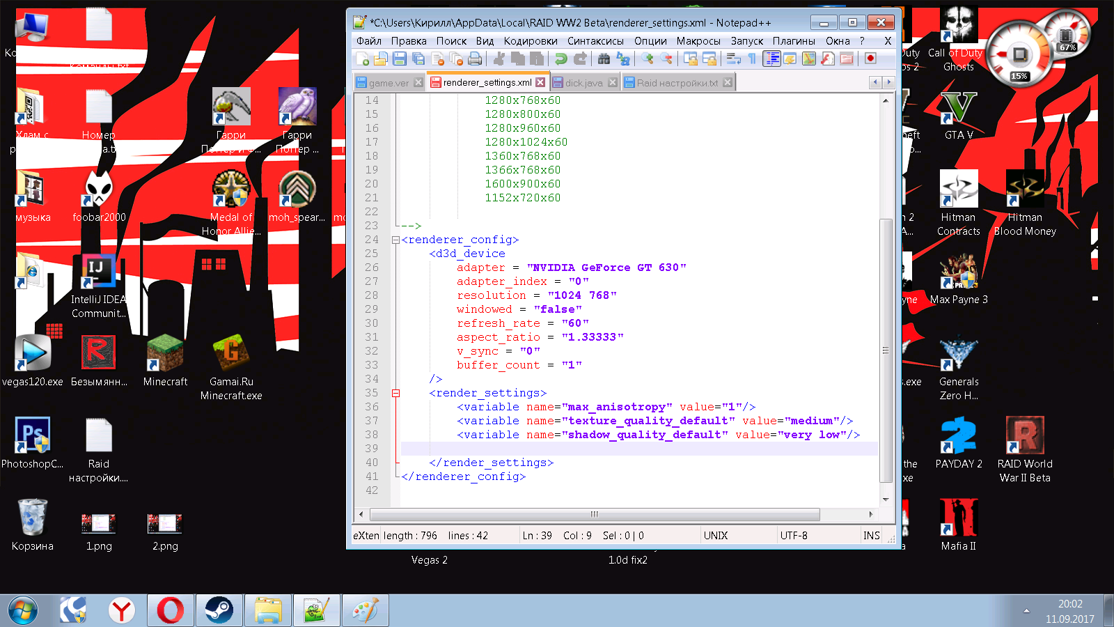Open the Файл menu
This screenshot has width=1114, height=627.
tap(368, 41)
